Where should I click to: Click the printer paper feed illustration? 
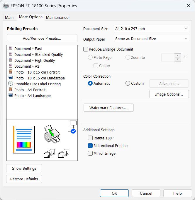(52, 134)
